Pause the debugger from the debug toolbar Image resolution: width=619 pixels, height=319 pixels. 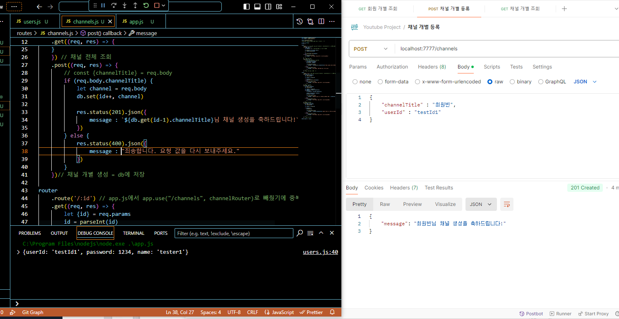click(x=103, y=5)
